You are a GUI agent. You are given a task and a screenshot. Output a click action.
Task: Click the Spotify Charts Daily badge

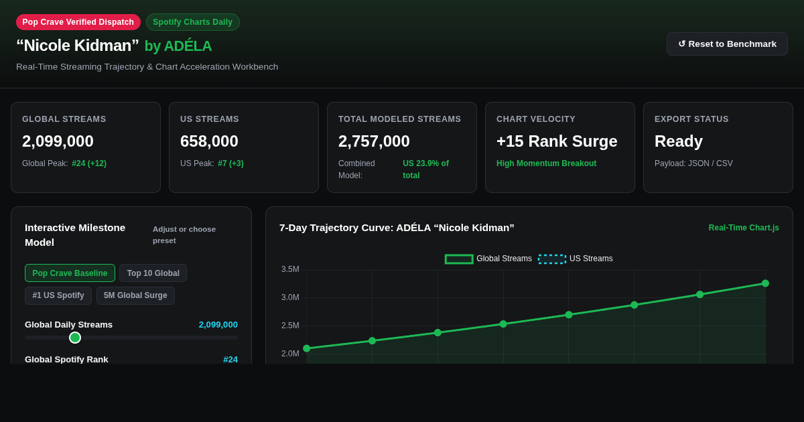(193, 22)
